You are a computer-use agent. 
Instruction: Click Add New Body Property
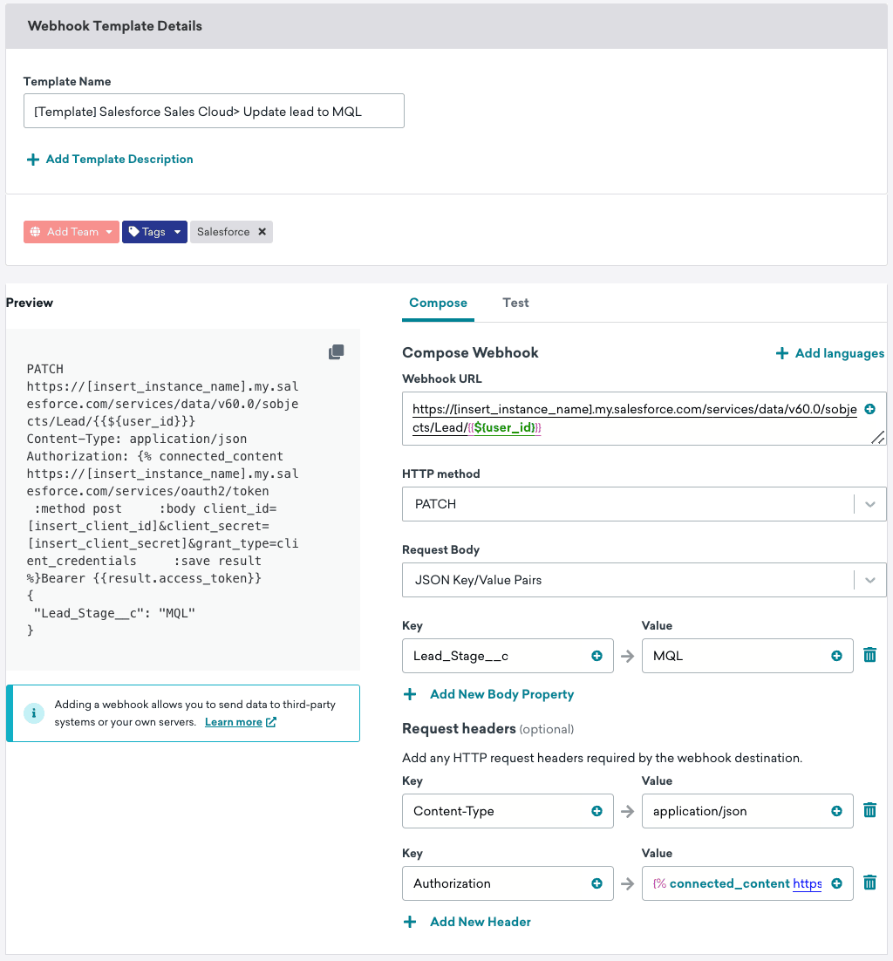(x=488, y=694)
